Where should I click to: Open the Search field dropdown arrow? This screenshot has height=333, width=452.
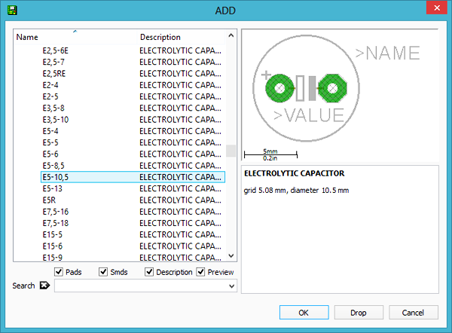[231, 286]
